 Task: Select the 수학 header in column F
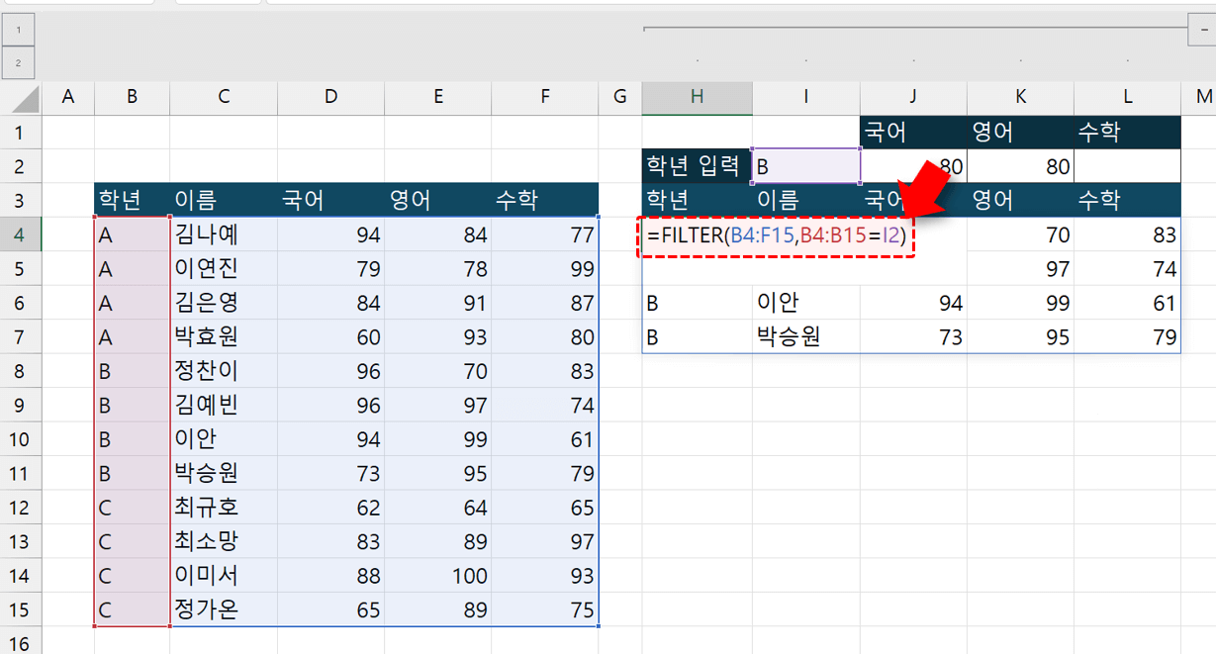click(x=544, y=201)
